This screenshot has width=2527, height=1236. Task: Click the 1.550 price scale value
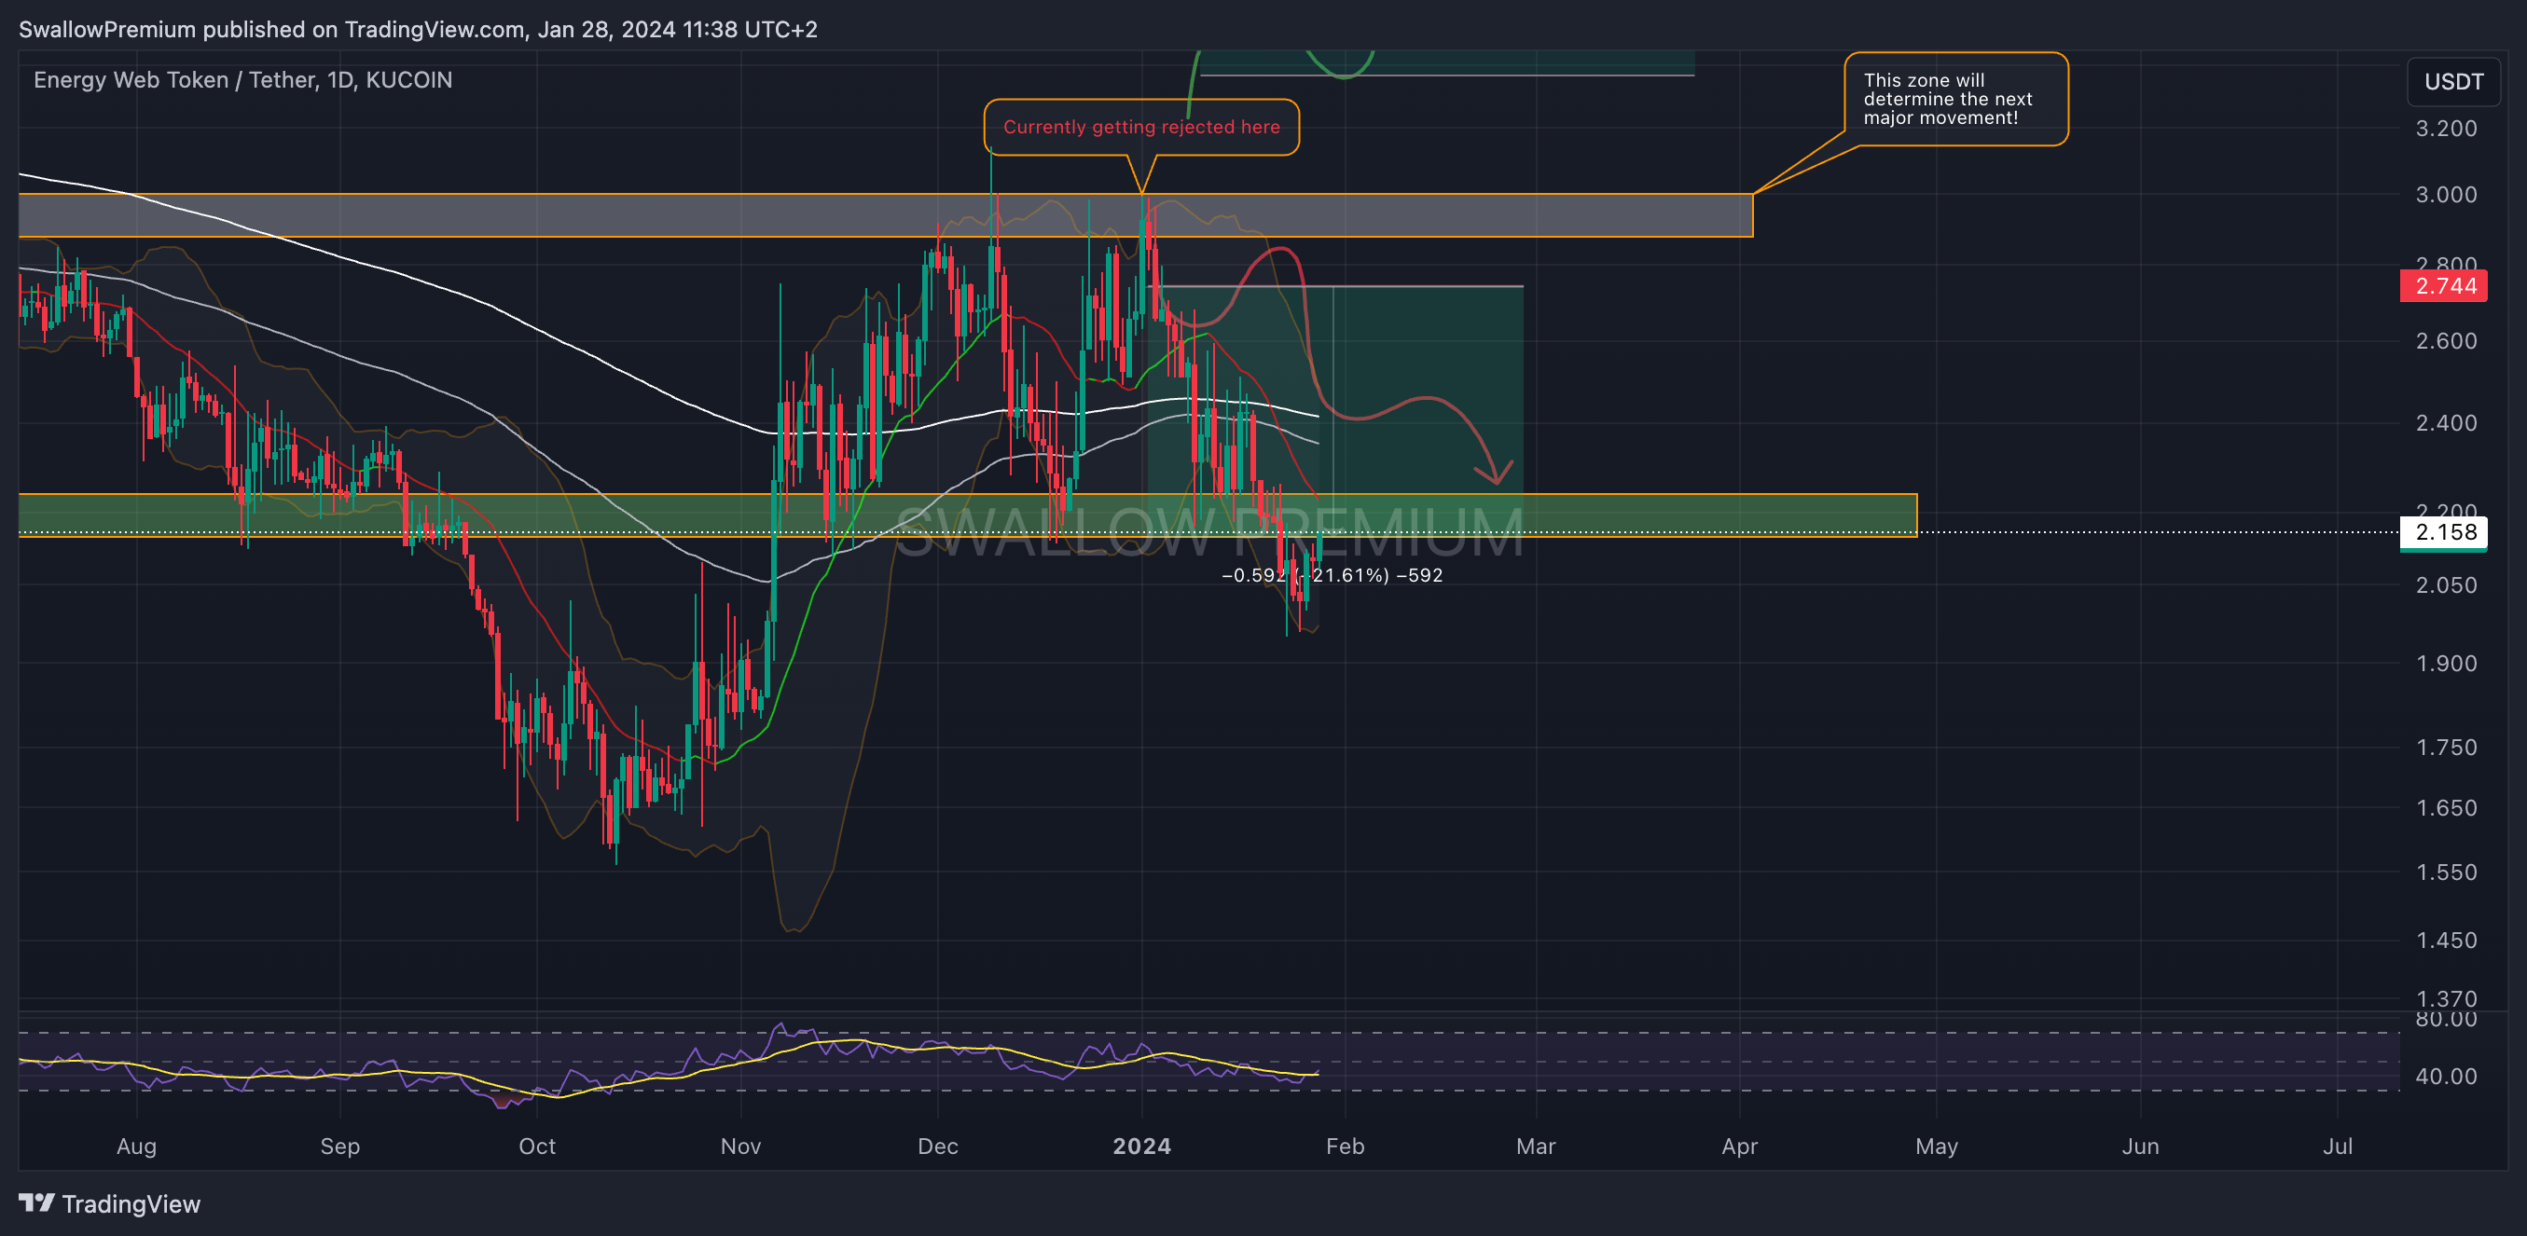tap(2446, 872)
